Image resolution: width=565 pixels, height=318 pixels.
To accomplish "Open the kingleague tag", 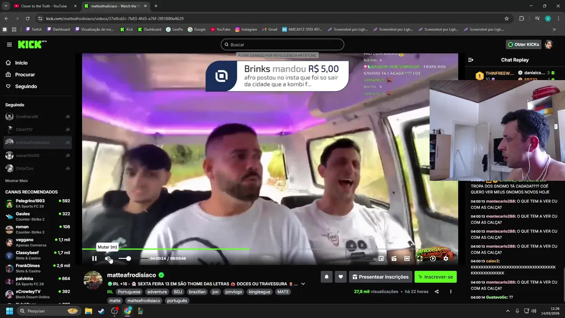I will (x=260, y=292).
